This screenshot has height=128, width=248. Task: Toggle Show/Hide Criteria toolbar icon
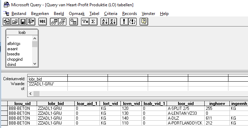coord(62,22)
